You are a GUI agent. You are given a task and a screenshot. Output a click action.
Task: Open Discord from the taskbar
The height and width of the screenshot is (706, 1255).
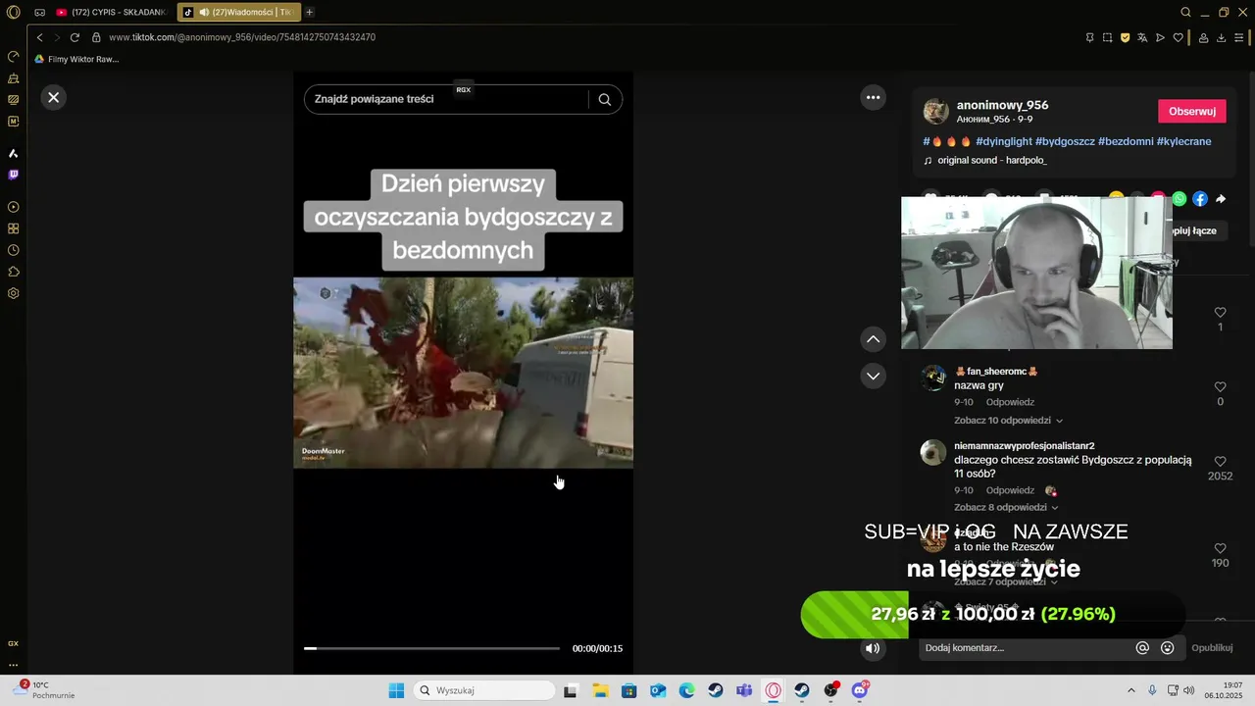(860, 690)
